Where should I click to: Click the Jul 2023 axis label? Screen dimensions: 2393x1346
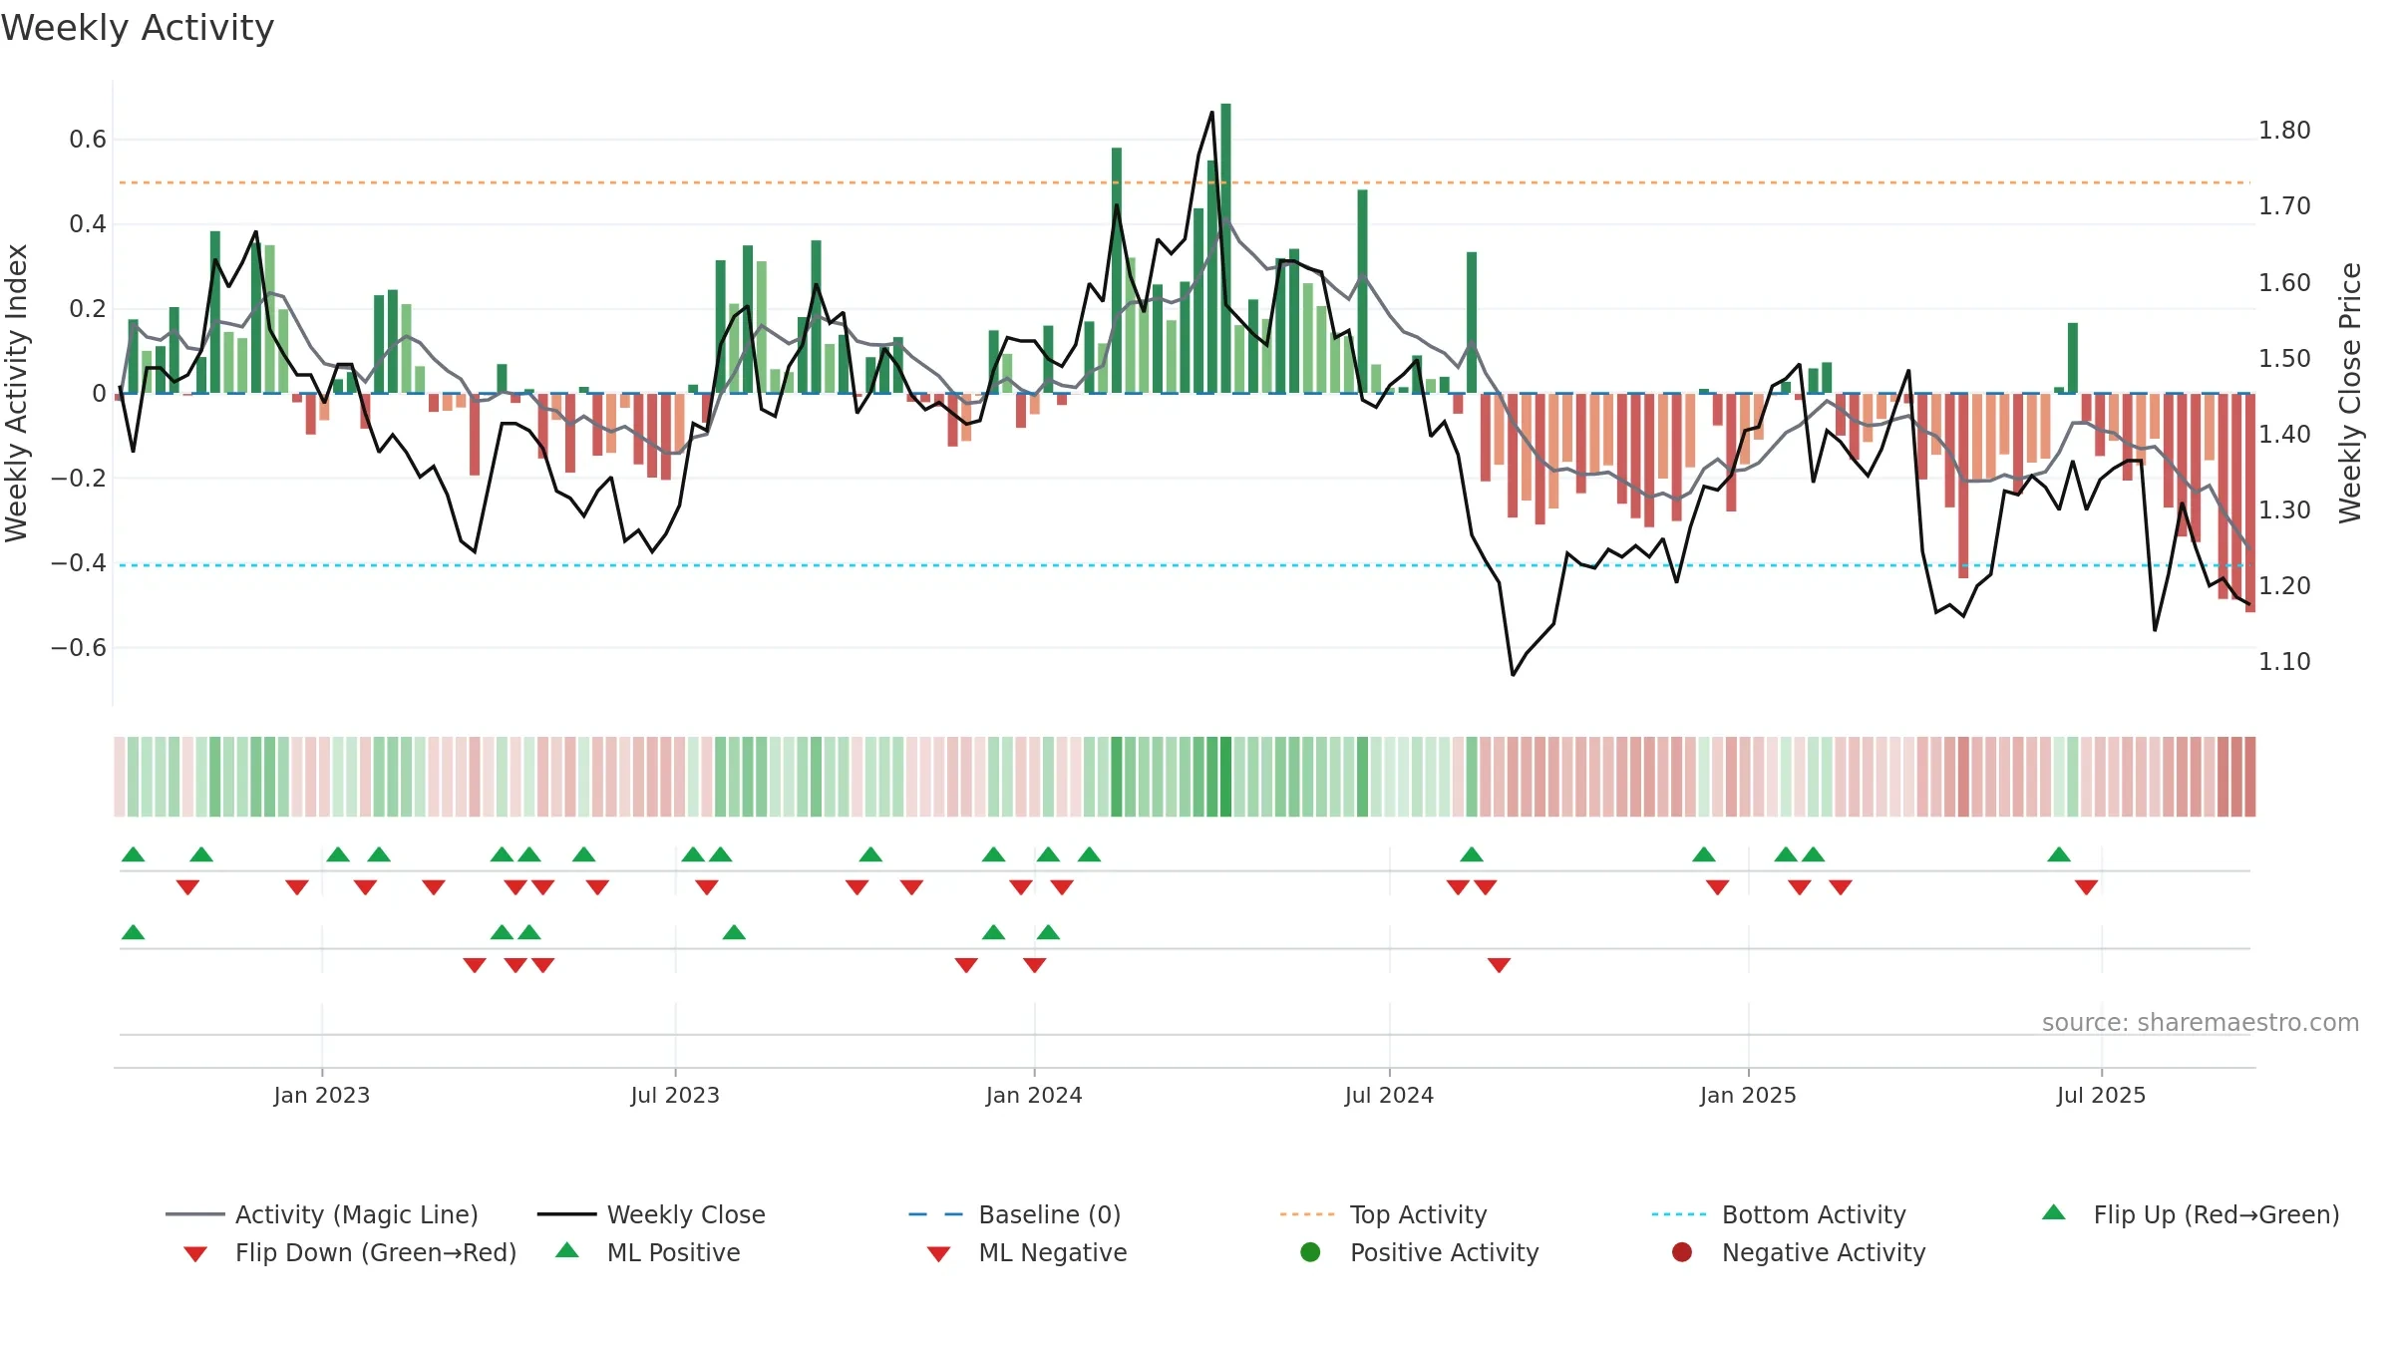pyautogui.click(x=675, y=1096)
